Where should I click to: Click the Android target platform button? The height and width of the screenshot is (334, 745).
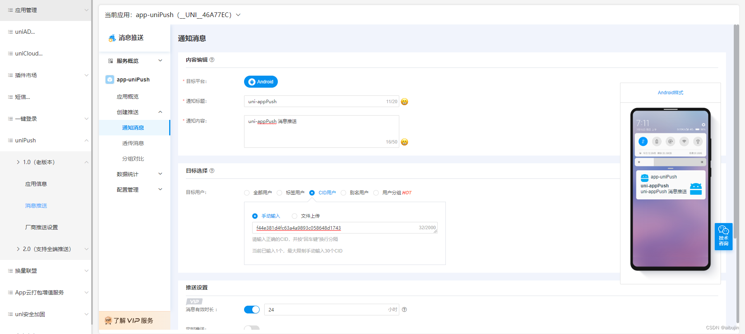click(x=261, y=82)
